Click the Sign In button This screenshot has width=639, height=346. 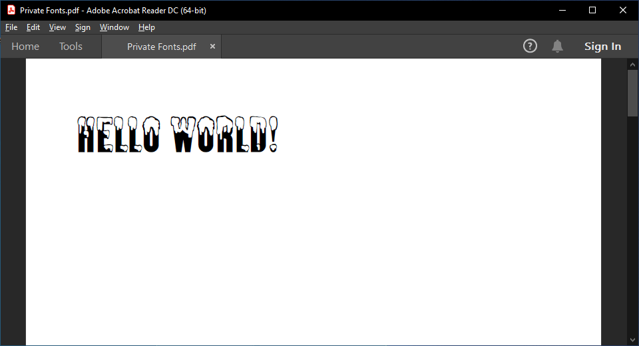[602, 46]
